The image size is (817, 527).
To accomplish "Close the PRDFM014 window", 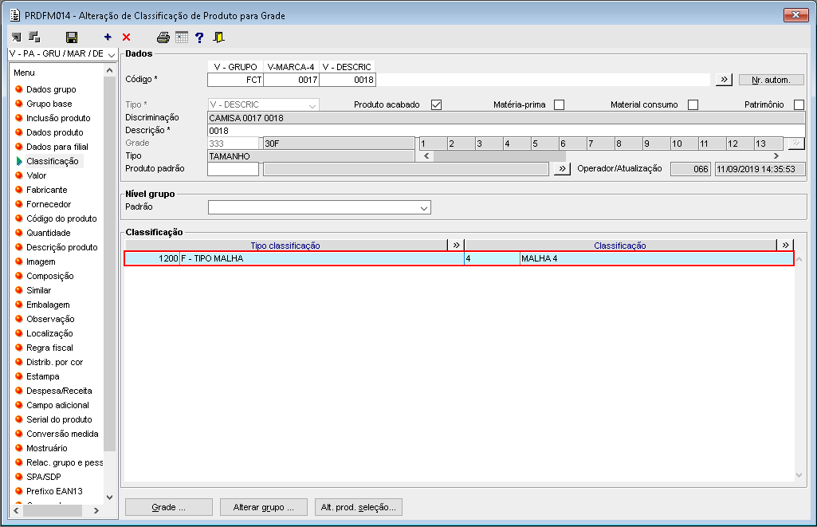I will pos(795,15).
